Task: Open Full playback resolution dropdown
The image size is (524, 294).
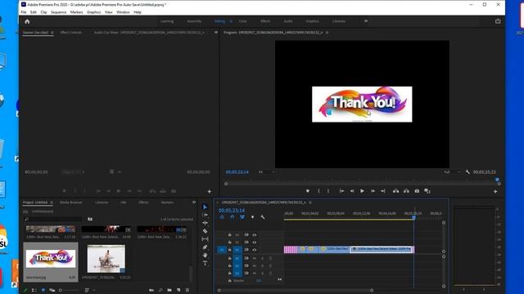Action: click(x=452, y=172)
